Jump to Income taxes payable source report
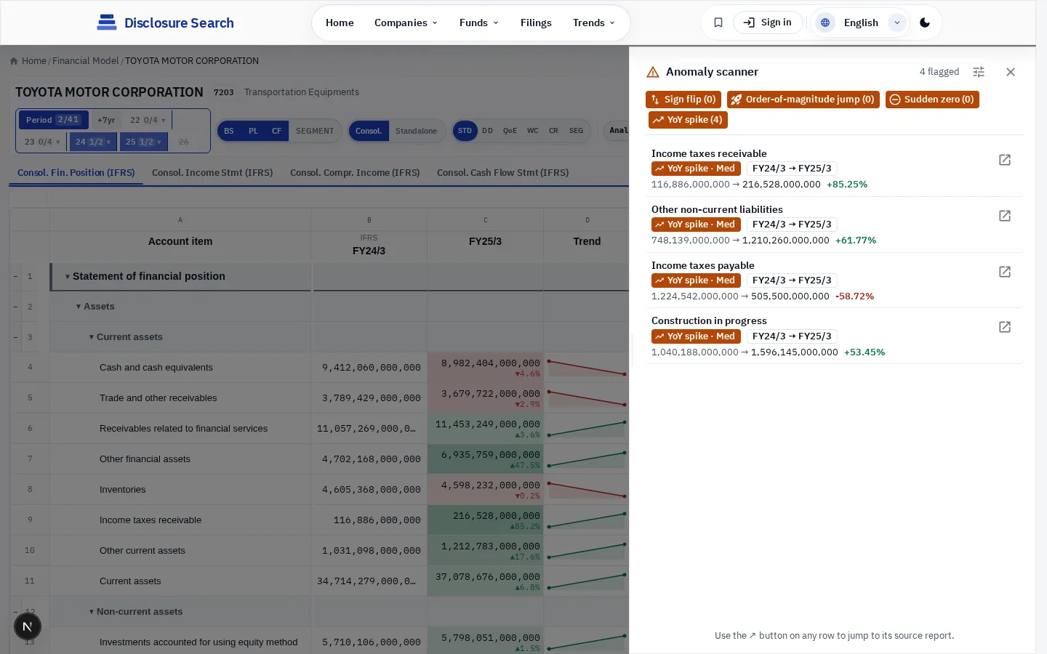Screen dimensions: 1047x654 point(1005,272)
